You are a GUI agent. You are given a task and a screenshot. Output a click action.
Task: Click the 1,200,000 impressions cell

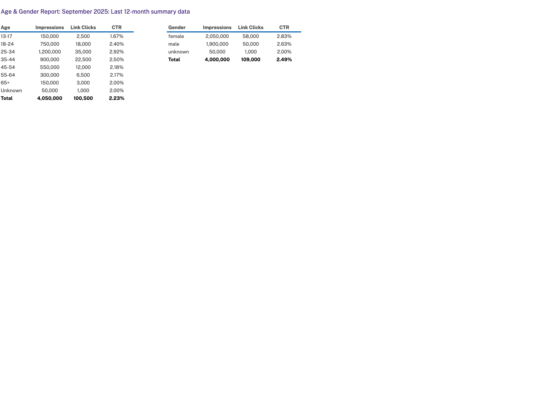pos(50,52)
